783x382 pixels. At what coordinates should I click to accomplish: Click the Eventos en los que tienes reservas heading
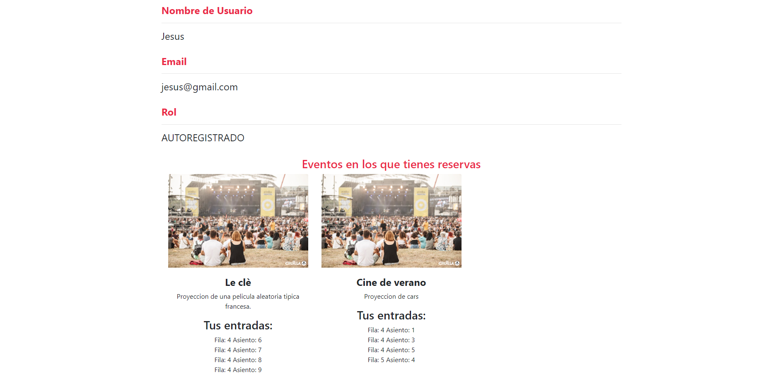(x=391, y=164)
